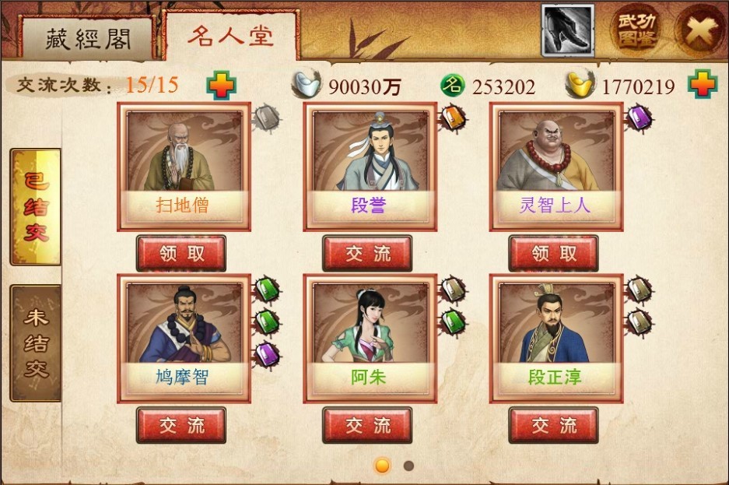Add gold ingots with the green plus
This screenshot has height=485, width=729.
click(x=703, y=84)
